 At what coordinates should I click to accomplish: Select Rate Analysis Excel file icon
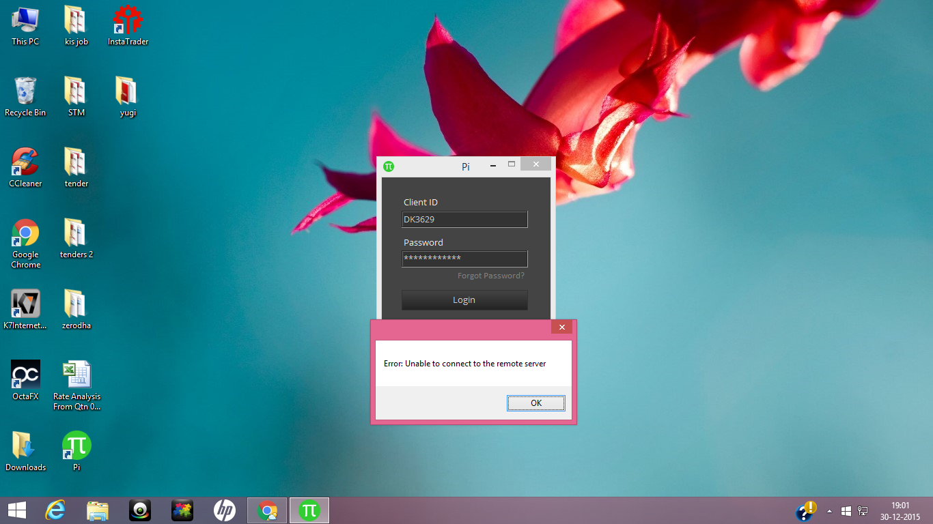(x=76, y=385)
